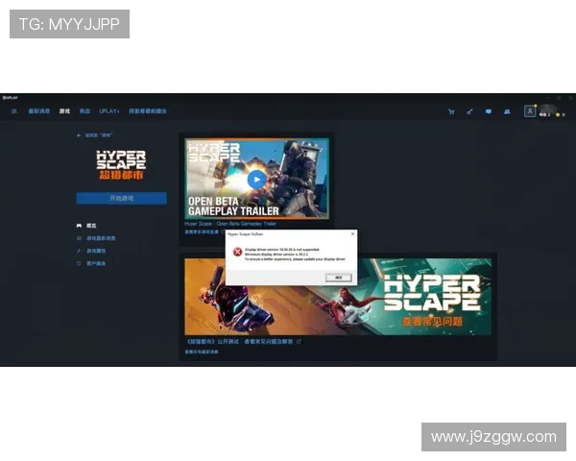The height and width of the screenshot is (461, 576).
Task: Open the hamburger menu in Uplay
Action: coord(14,111)
